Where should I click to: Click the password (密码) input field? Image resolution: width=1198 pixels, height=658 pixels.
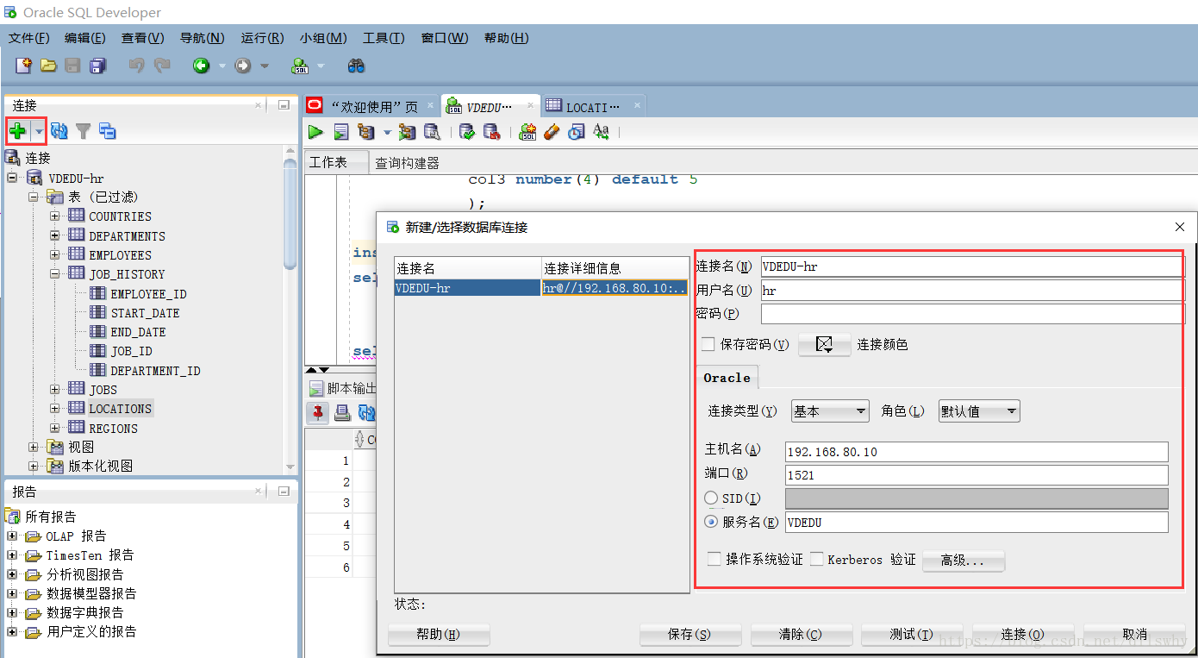click(x=973, y=314)
